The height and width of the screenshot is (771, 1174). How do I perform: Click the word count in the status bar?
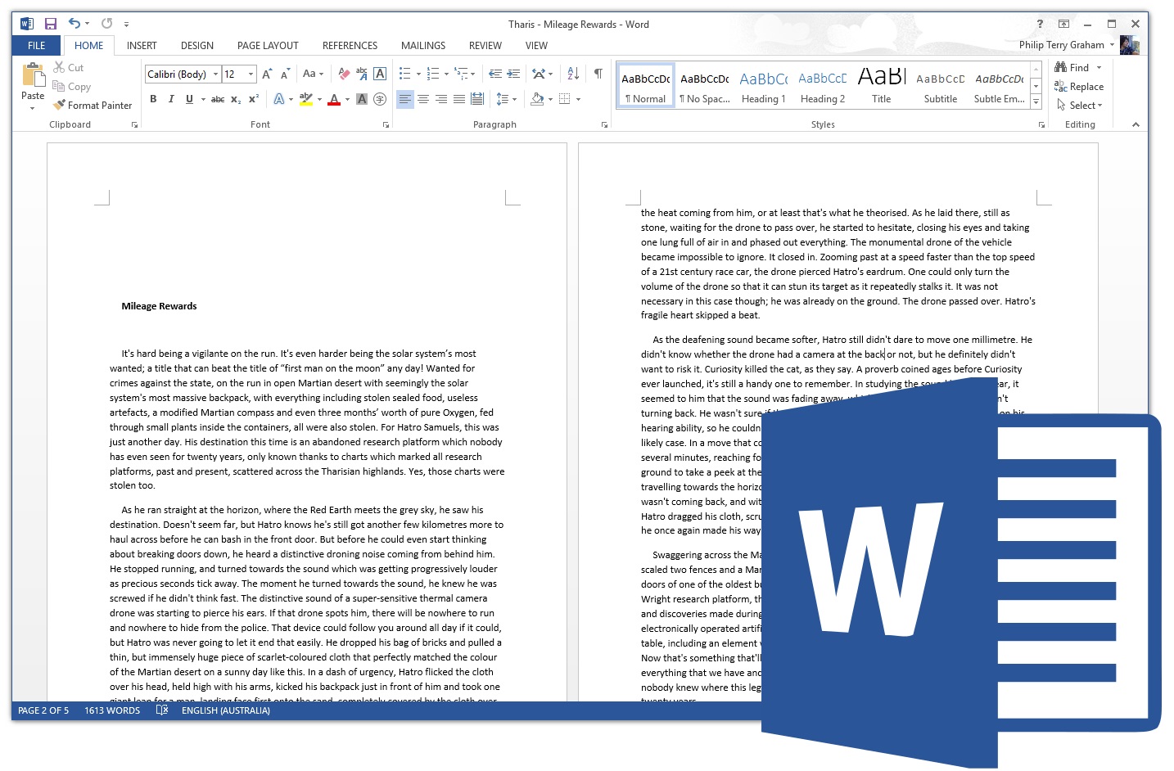112,710
